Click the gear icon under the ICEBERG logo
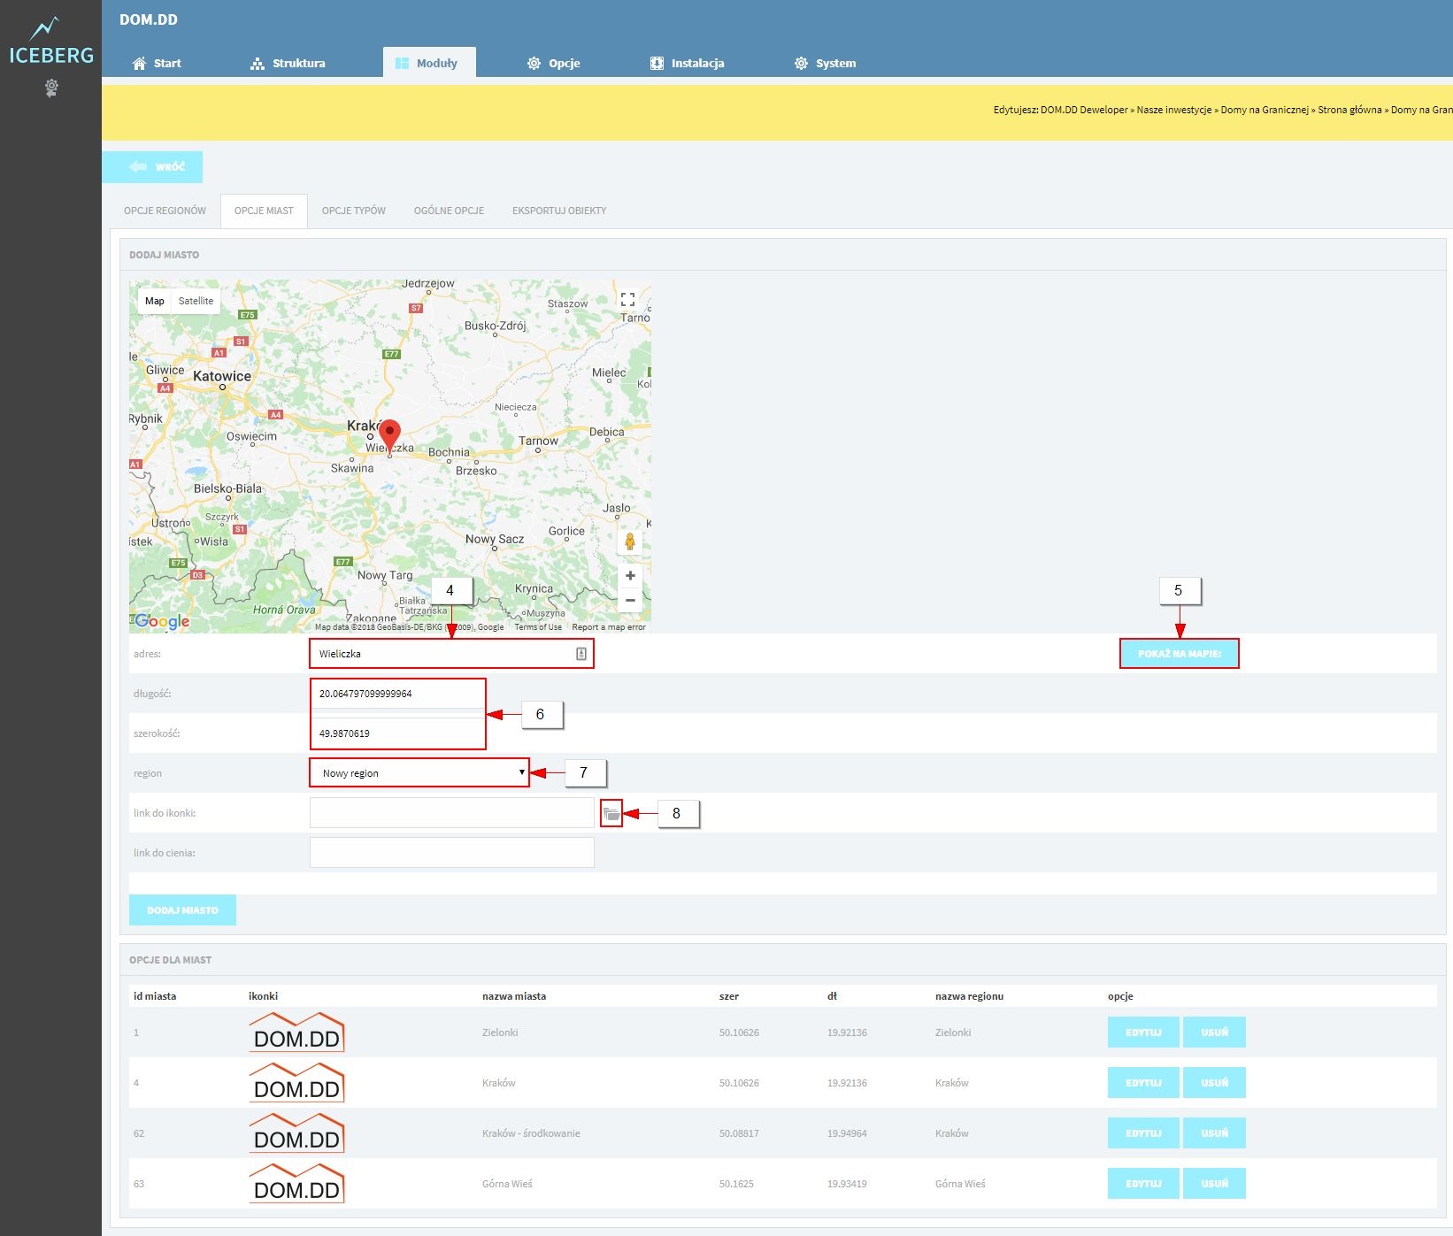Viewport: 1453px width, 1236px height. tap(51, 88)
